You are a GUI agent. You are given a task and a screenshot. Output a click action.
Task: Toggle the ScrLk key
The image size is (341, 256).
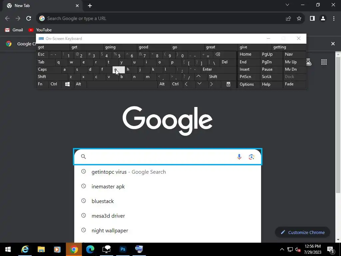pyautogui.click(x=271, y=77)
